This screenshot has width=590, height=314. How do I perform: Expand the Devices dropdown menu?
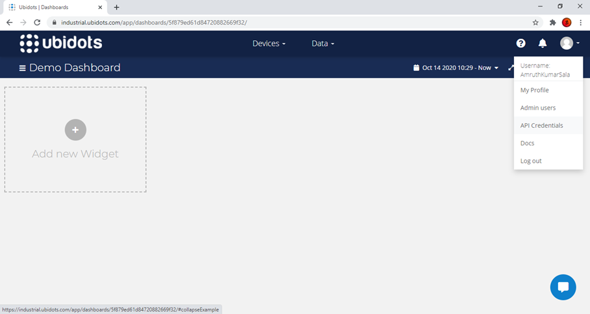pyautogui.click(x=268, y=43)
